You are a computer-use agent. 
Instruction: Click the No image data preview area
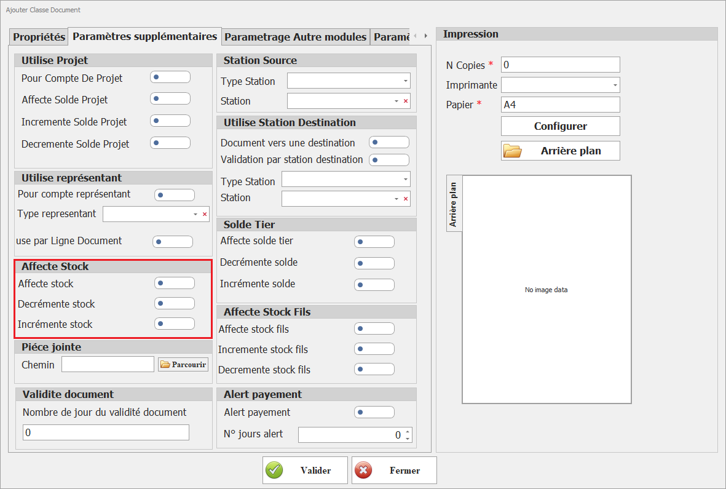click(x=546, y=290)
